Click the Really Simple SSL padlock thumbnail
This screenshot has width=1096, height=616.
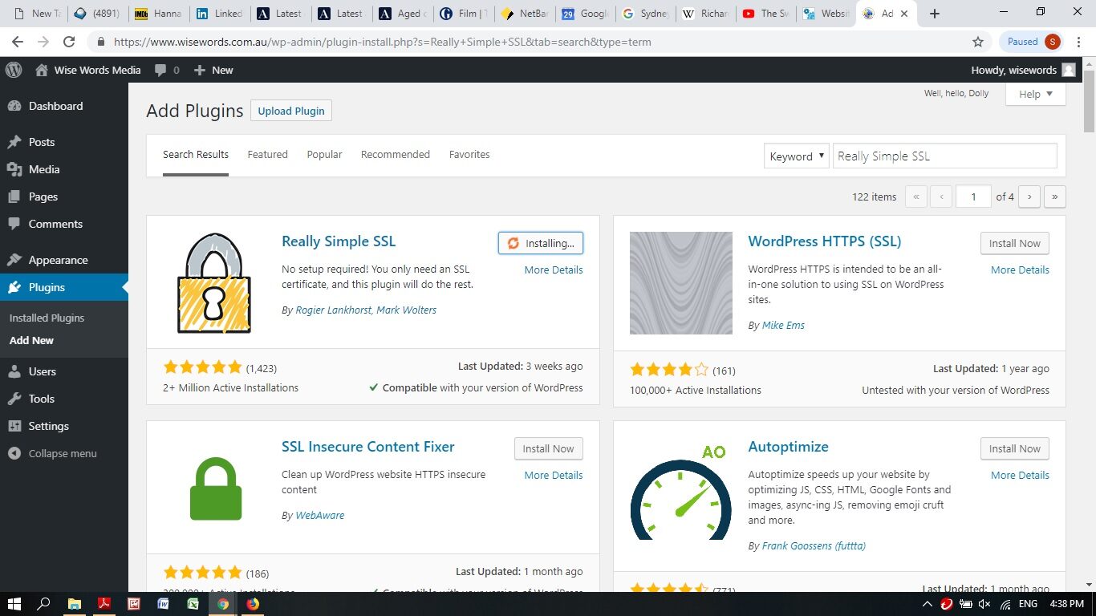coord(213,283)
